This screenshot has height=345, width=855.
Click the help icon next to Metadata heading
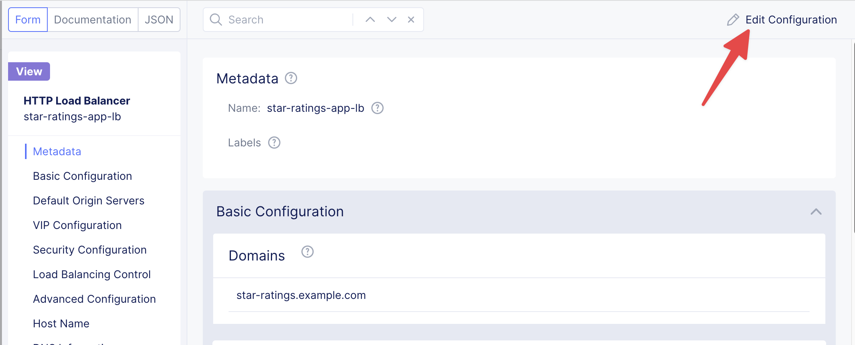(x=291, y=78)
